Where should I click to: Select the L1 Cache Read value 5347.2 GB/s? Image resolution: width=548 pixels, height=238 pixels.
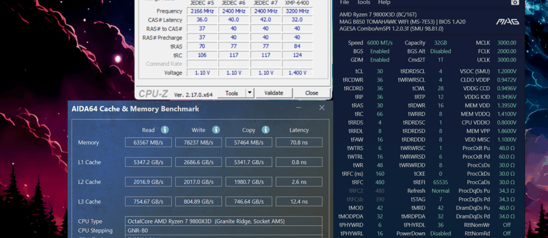[x=148, y=162]
